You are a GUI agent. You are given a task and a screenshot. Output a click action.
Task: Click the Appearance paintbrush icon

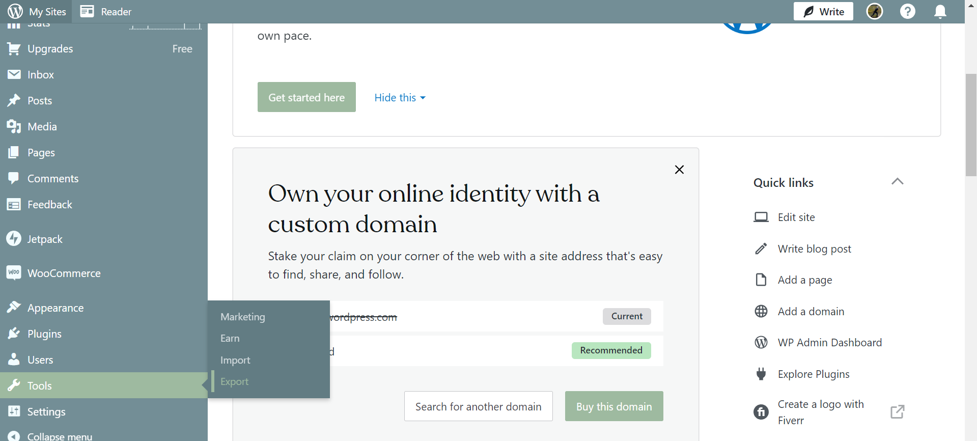point(14,307)
